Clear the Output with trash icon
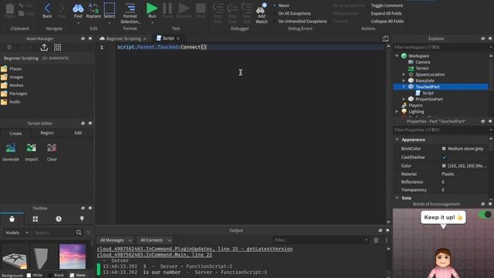494x278 pixels. (x=376, y=240)
